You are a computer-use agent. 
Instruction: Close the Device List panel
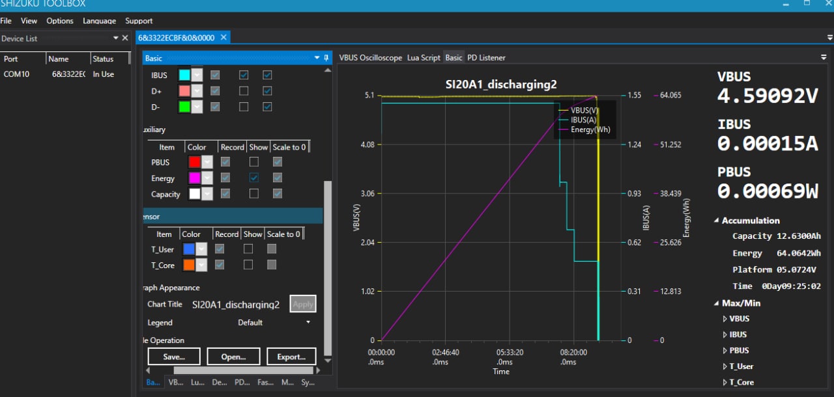[126, 38]
